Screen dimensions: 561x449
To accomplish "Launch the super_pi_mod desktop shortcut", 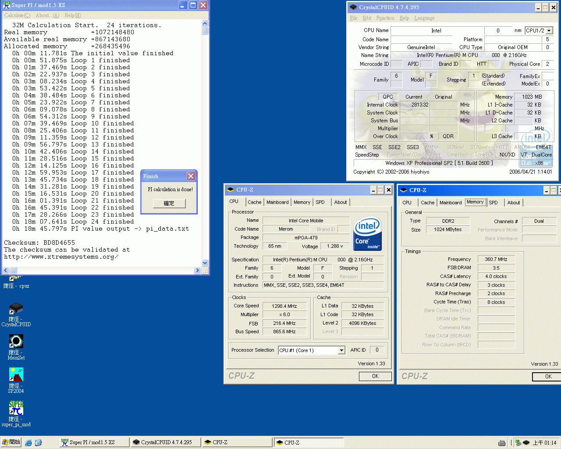I will click(16, 408).
